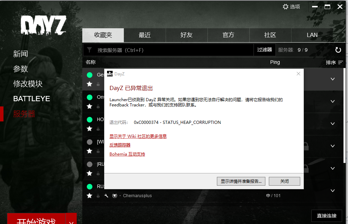Maximize the DayZ Launcher window
348x224 pixels.
tap(327, 7)
